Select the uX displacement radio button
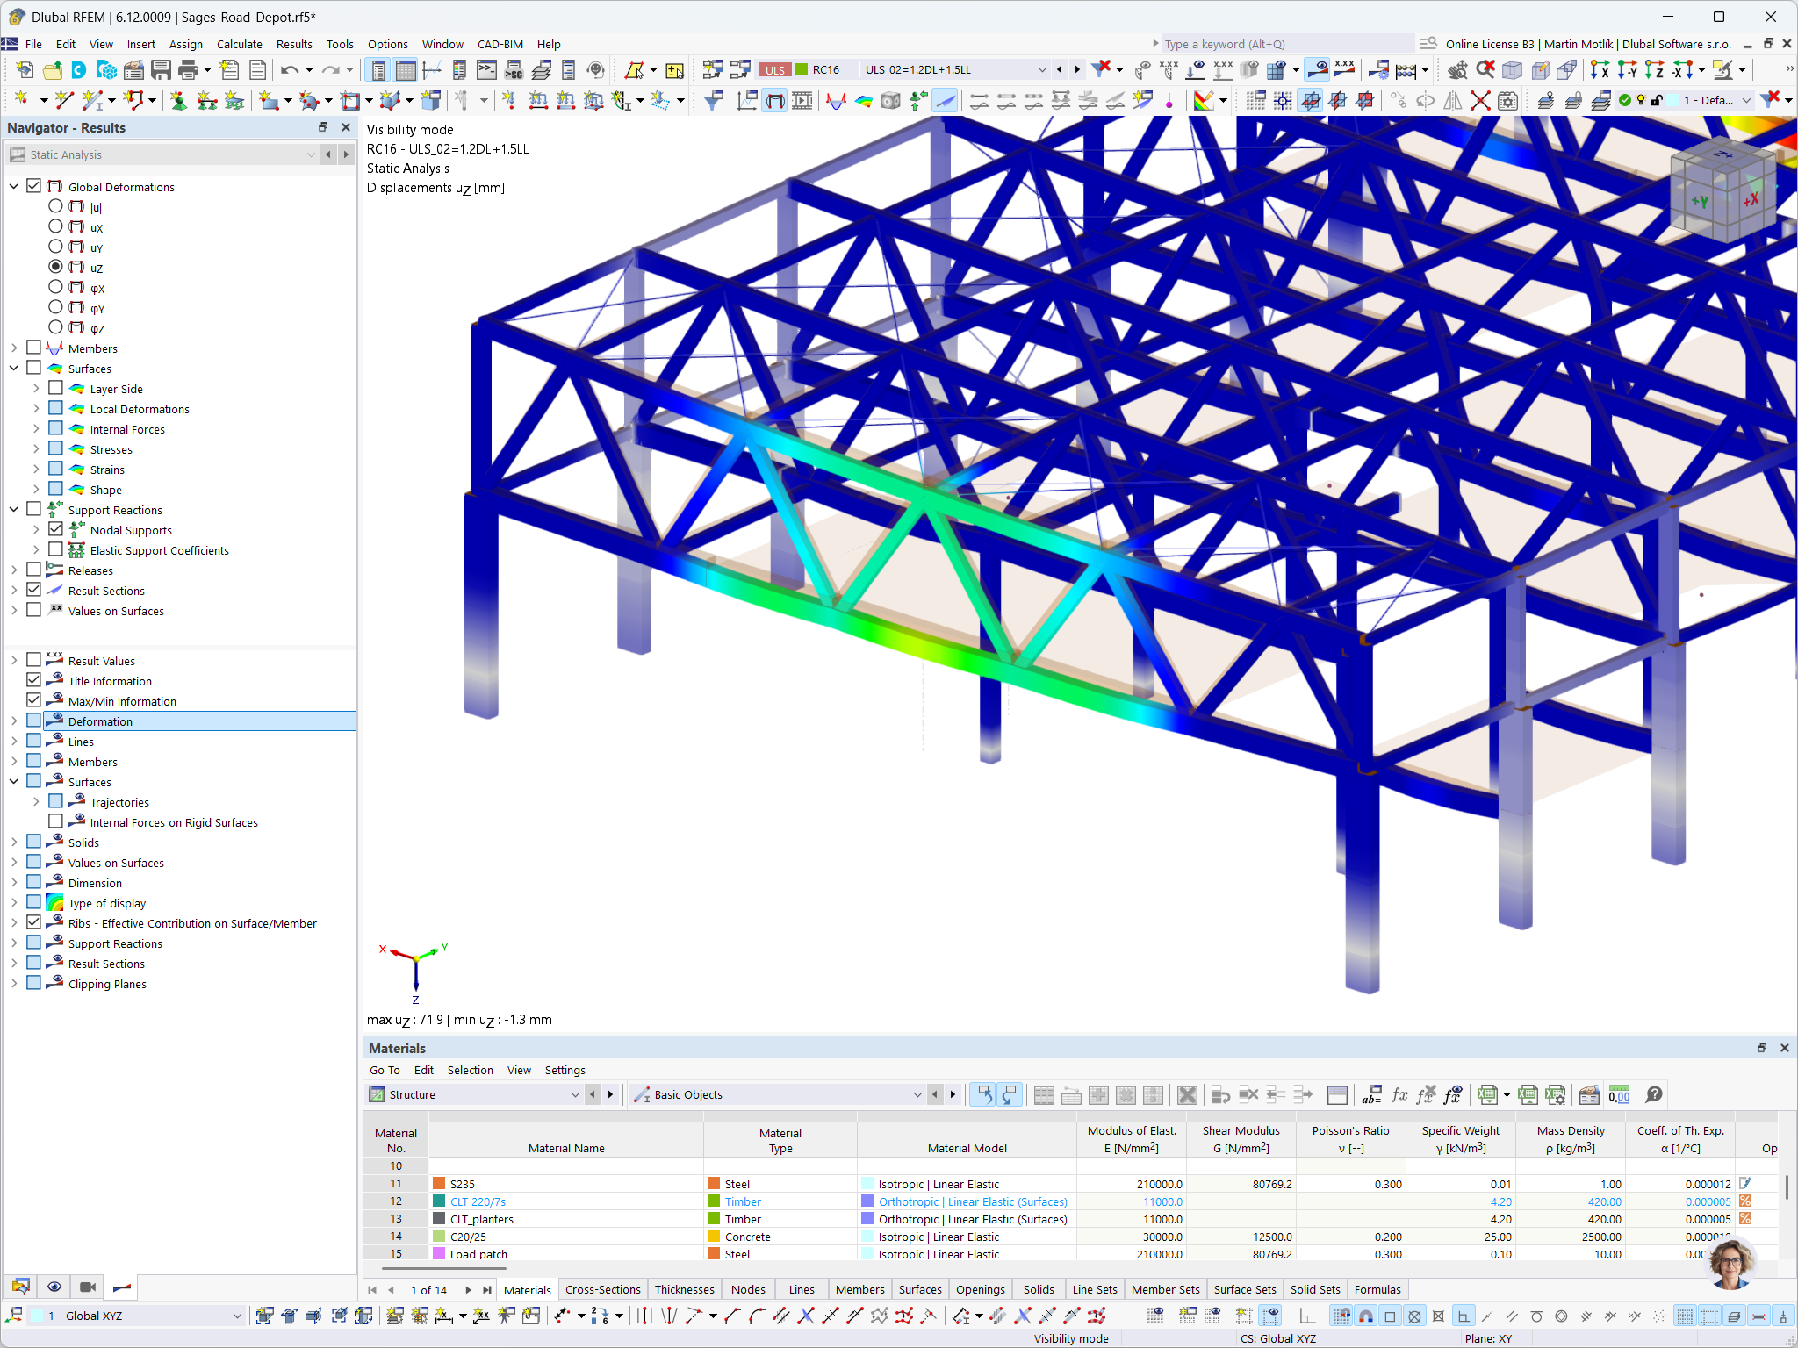 point(55,226)
